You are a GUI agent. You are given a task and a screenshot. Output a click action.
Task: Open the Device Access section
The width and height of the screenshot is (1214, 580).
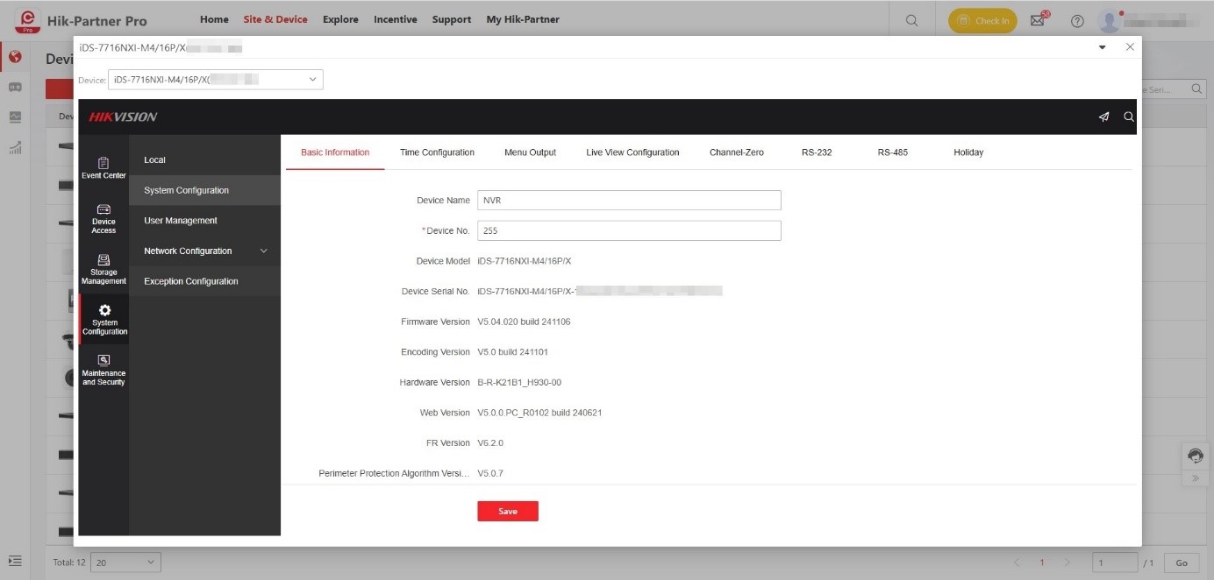coord(104,218)
